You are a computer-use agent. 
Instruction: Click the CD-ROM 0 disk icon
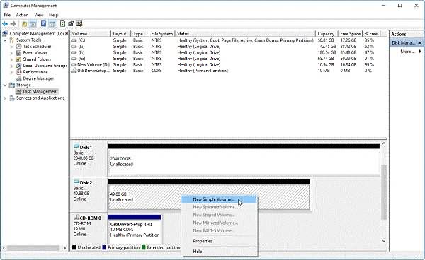(76, 218)
